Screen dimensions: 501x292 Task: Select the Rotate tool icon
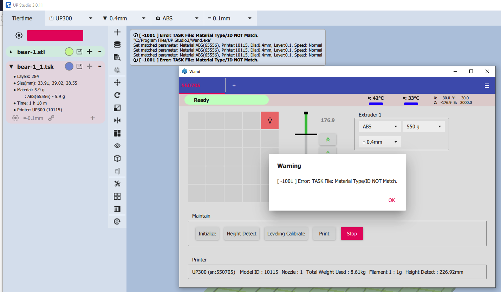coord(117,95)
